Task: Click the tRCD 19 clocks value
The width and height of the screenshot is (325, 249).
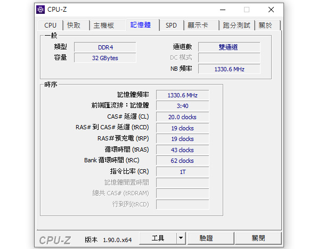Action: (x=182, y=128)
